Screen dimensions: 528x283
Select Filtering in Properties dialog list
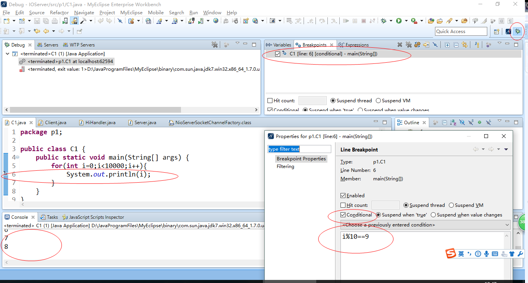click(x=286, y=166)
